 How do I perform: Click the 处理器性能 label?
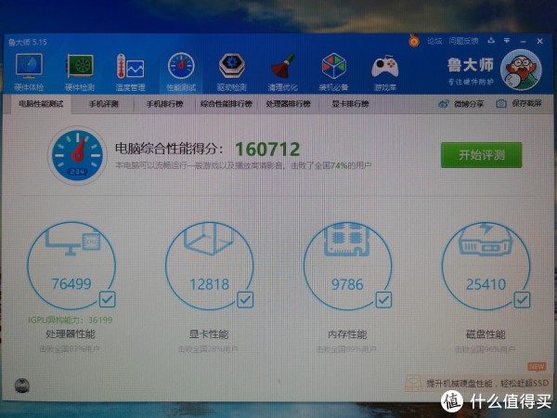71,333
